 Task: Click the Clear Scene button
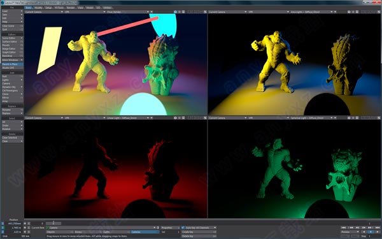pyautogui.click(x=13, y=26)
